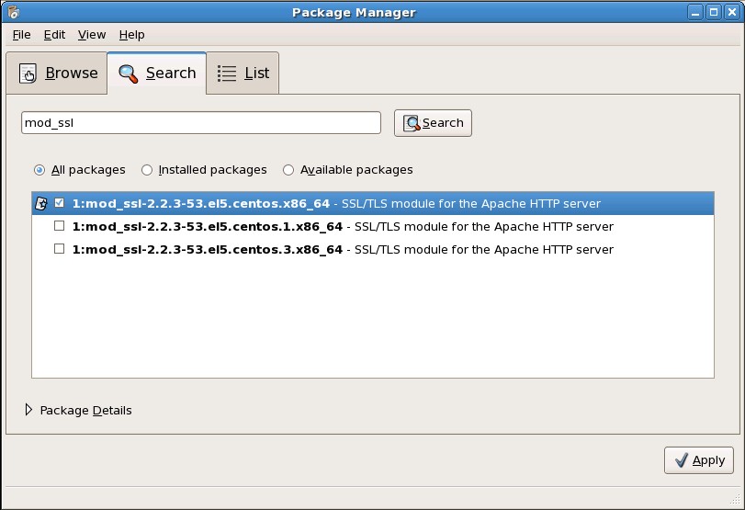Run search with the Search button
The image size is (745, 510).
point(433,123)
